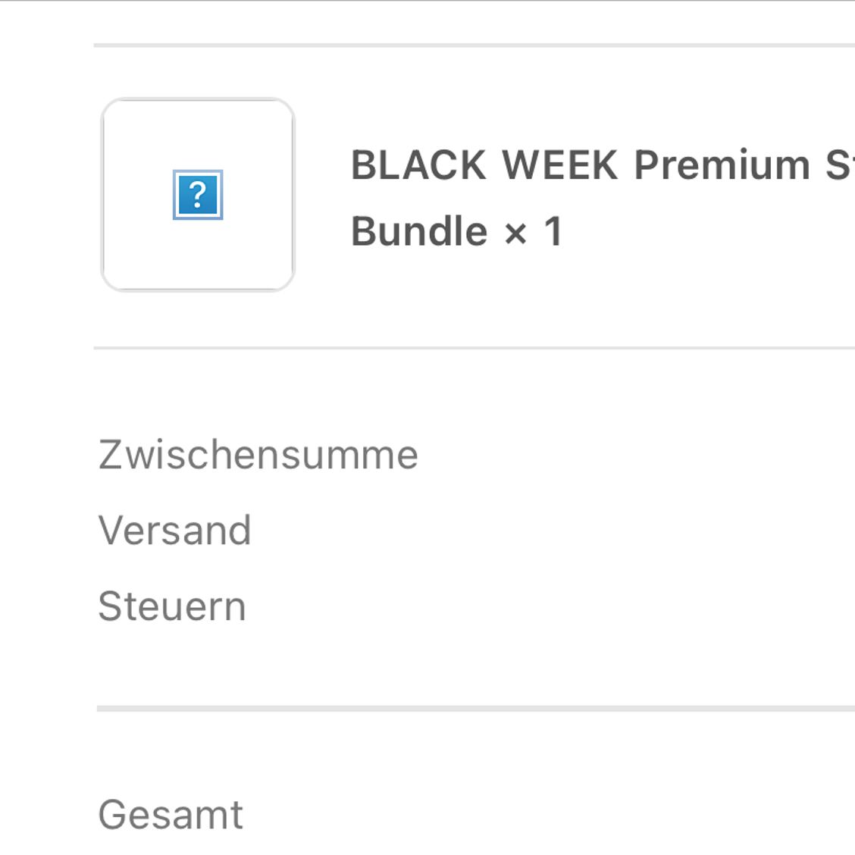
Task: Click the divider line below the product thumbnail
Action: click(474, 347)
